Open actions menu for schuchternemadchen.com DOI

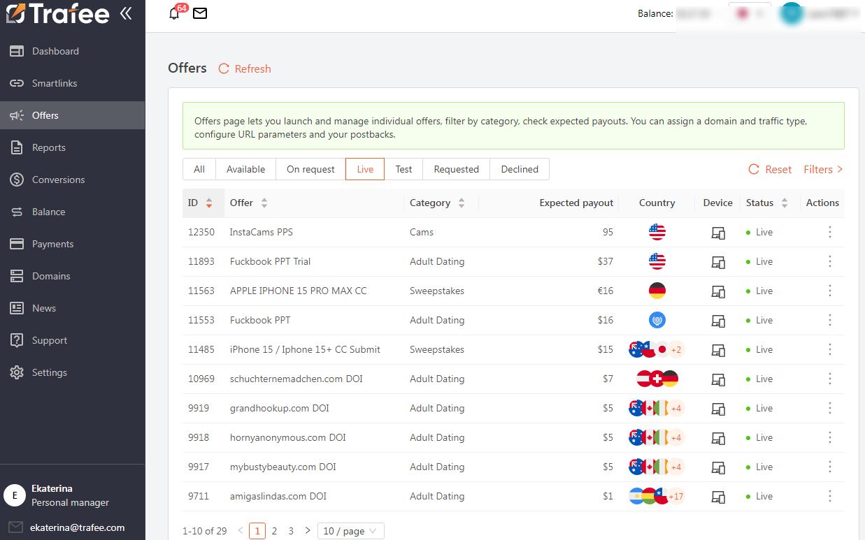[830, 379]
